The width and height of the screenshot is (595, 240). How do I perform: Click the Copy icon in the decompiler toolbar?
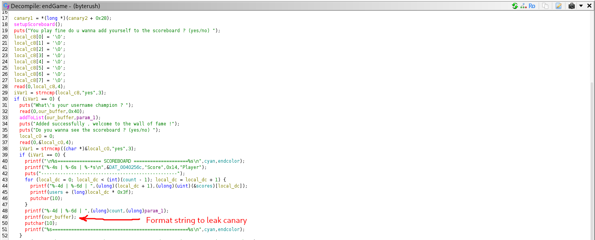point(546,6)
